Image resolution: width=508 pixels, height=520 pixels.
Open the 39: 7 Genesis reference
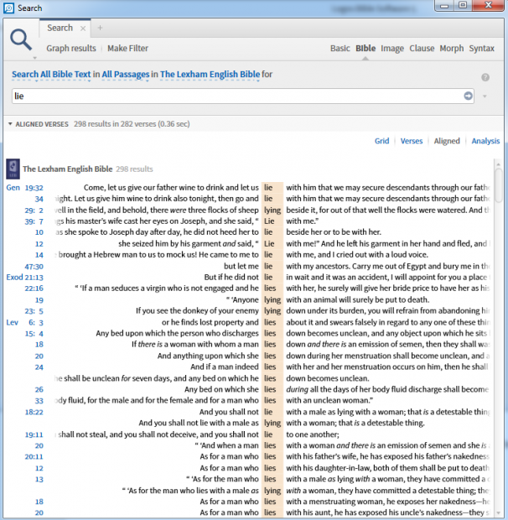[34, 221]
